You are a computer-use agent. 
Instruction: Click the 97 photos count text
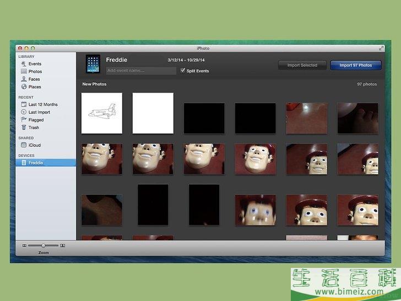367,84
